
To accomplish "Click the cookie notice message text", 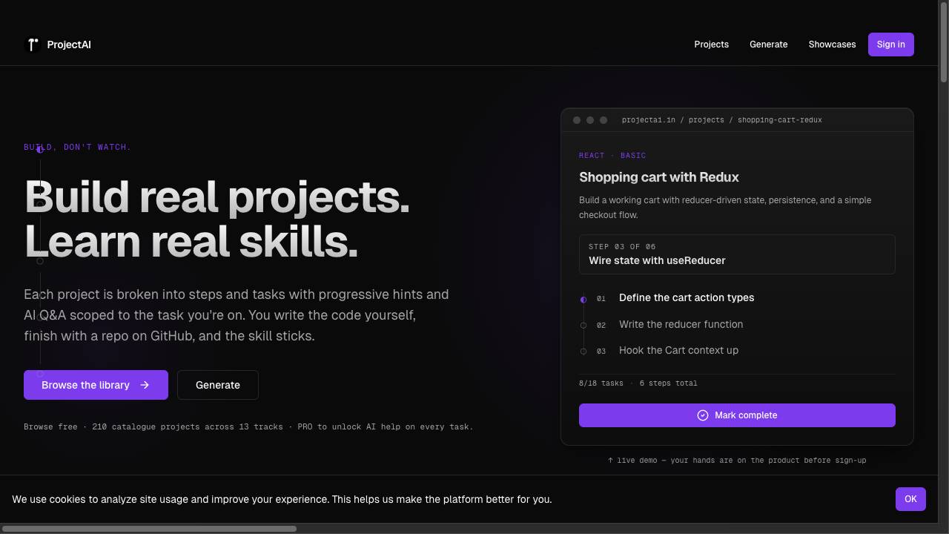I will (282, 499).
